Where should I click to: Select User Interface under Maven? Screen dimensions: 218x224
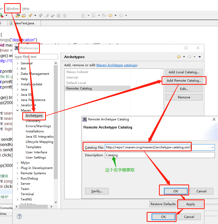[36, 152]
